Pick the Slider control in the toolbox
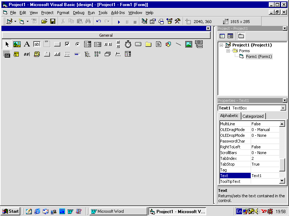This screenshot has height=216, width=289. pos(118,54)
